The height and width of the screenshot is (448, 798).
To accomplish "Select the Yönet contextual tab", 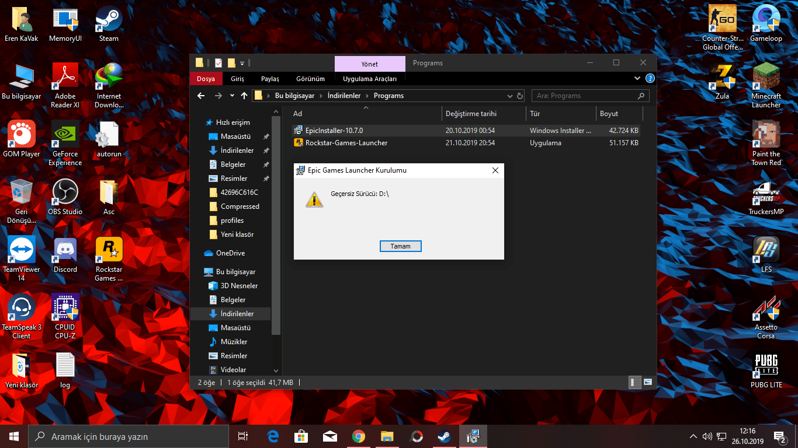I will [370, 64].
